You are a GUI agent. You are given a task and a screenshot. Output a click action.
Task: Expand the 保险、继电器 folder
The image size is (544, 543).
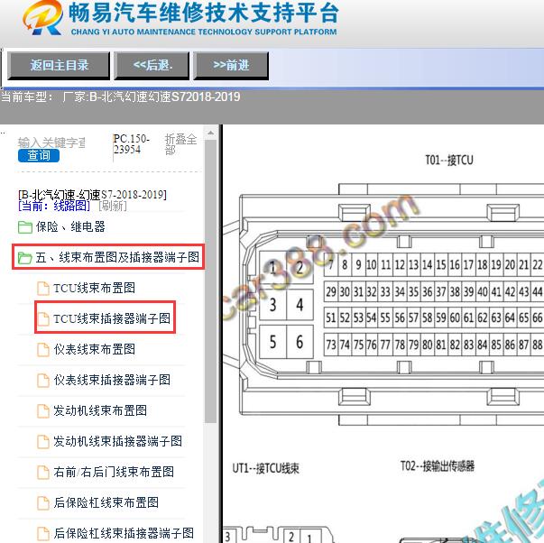(70, 227)
